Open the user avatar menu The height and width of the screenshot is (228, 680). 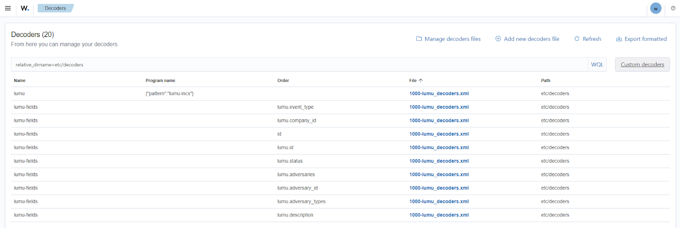pyautogui.click(x=655, y=8)
